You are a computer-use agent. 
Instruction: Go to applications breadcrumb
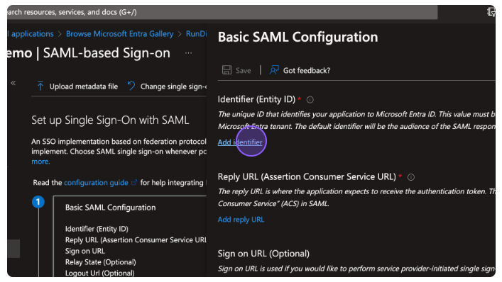tap(31, 34)
